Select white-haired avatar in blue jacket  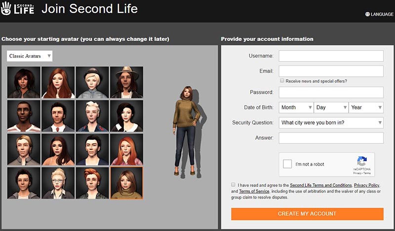pos(92,116)
